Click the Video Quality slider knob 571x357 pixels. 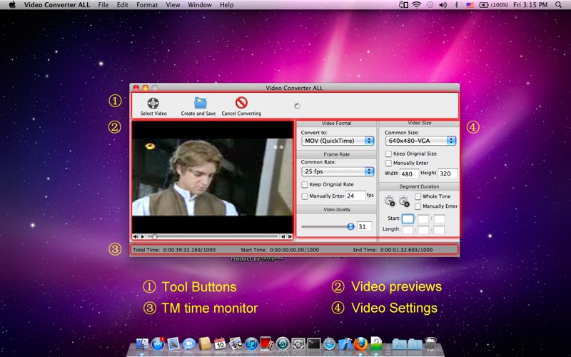(x=350, y=226)
